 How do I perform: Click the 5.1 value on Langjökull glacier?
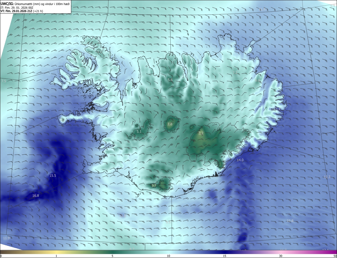coord(139,131)
